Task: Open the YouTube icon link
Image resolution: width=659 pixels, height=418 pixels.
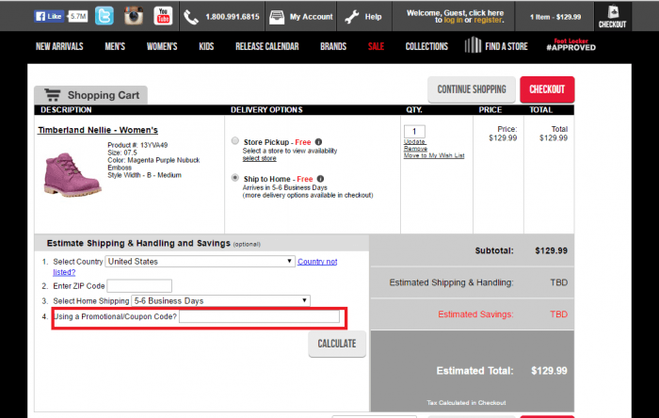Action: point(163,16)
